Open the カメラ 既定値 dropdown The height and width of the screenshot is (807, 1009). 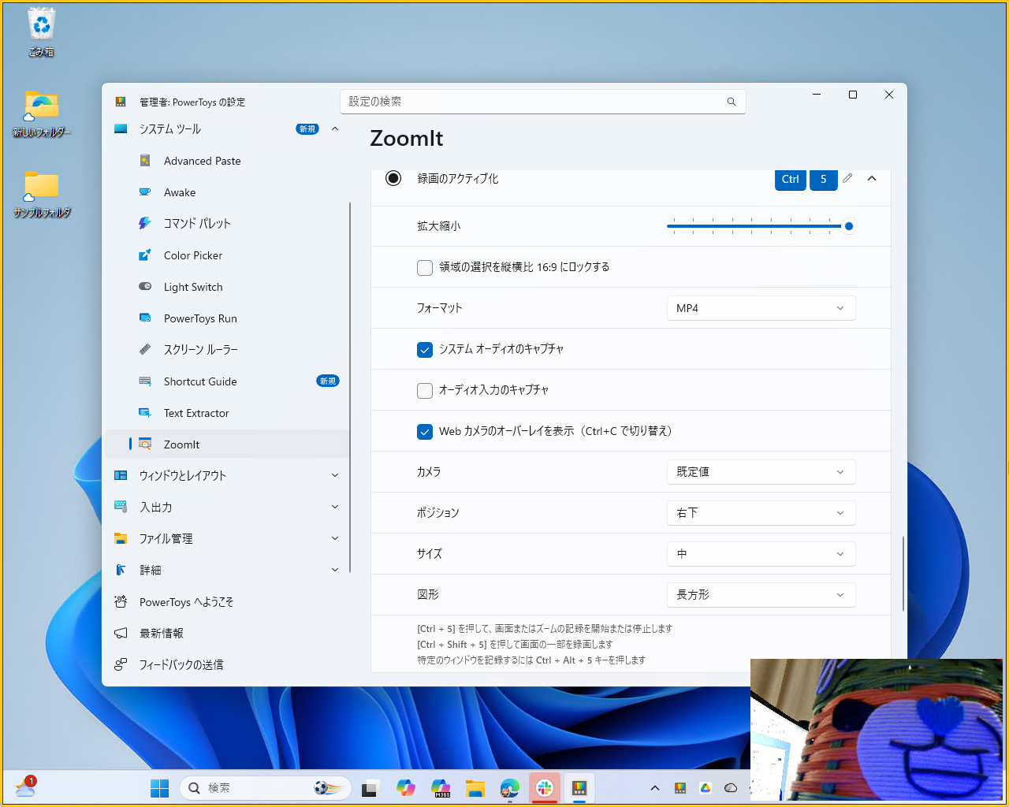[761, 472]
